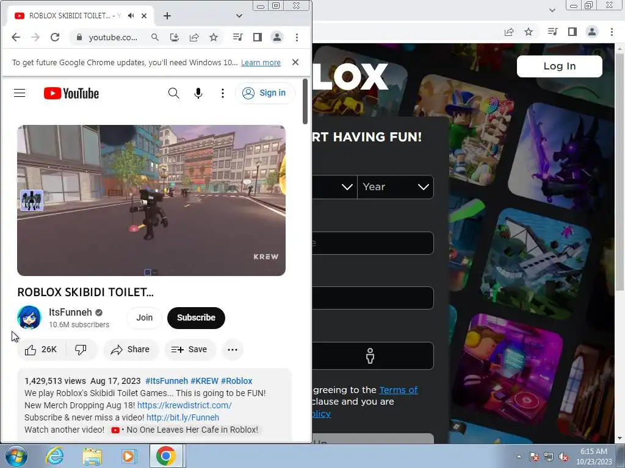625x468 pixels.
Task: Go forward in front Chrome window
Action: pyautogui.click(x=35, y=37)
